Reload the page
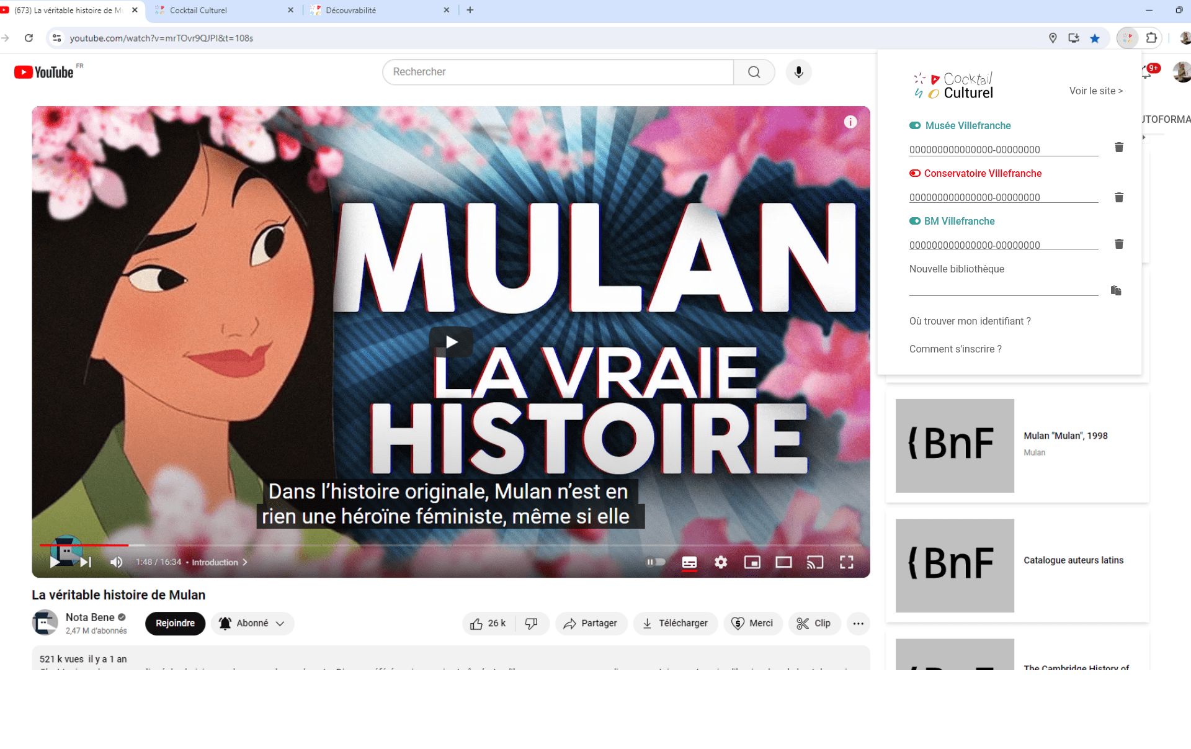Viewport: 1191px width, 749px height. click(x=29, y=38)
